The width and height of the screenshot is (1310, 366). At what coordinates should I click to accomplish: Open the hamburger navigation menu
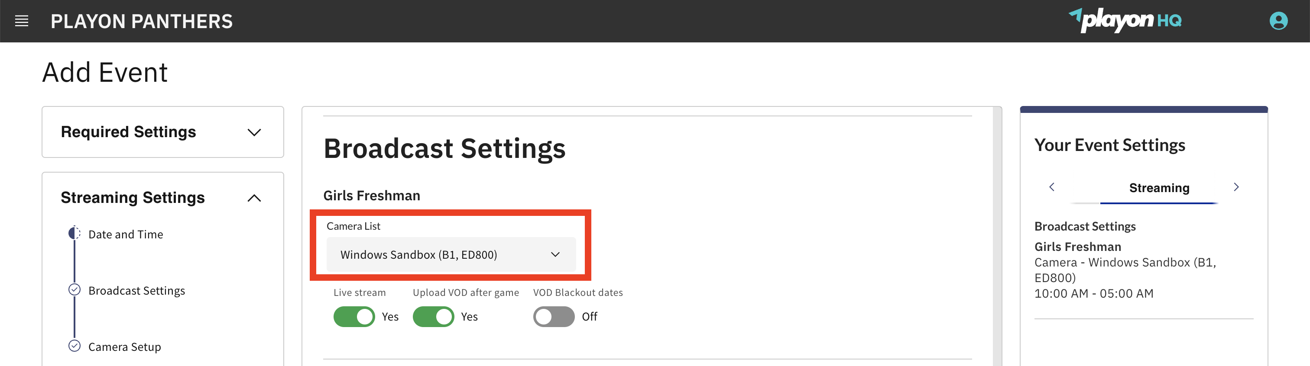tap(21, 21)
